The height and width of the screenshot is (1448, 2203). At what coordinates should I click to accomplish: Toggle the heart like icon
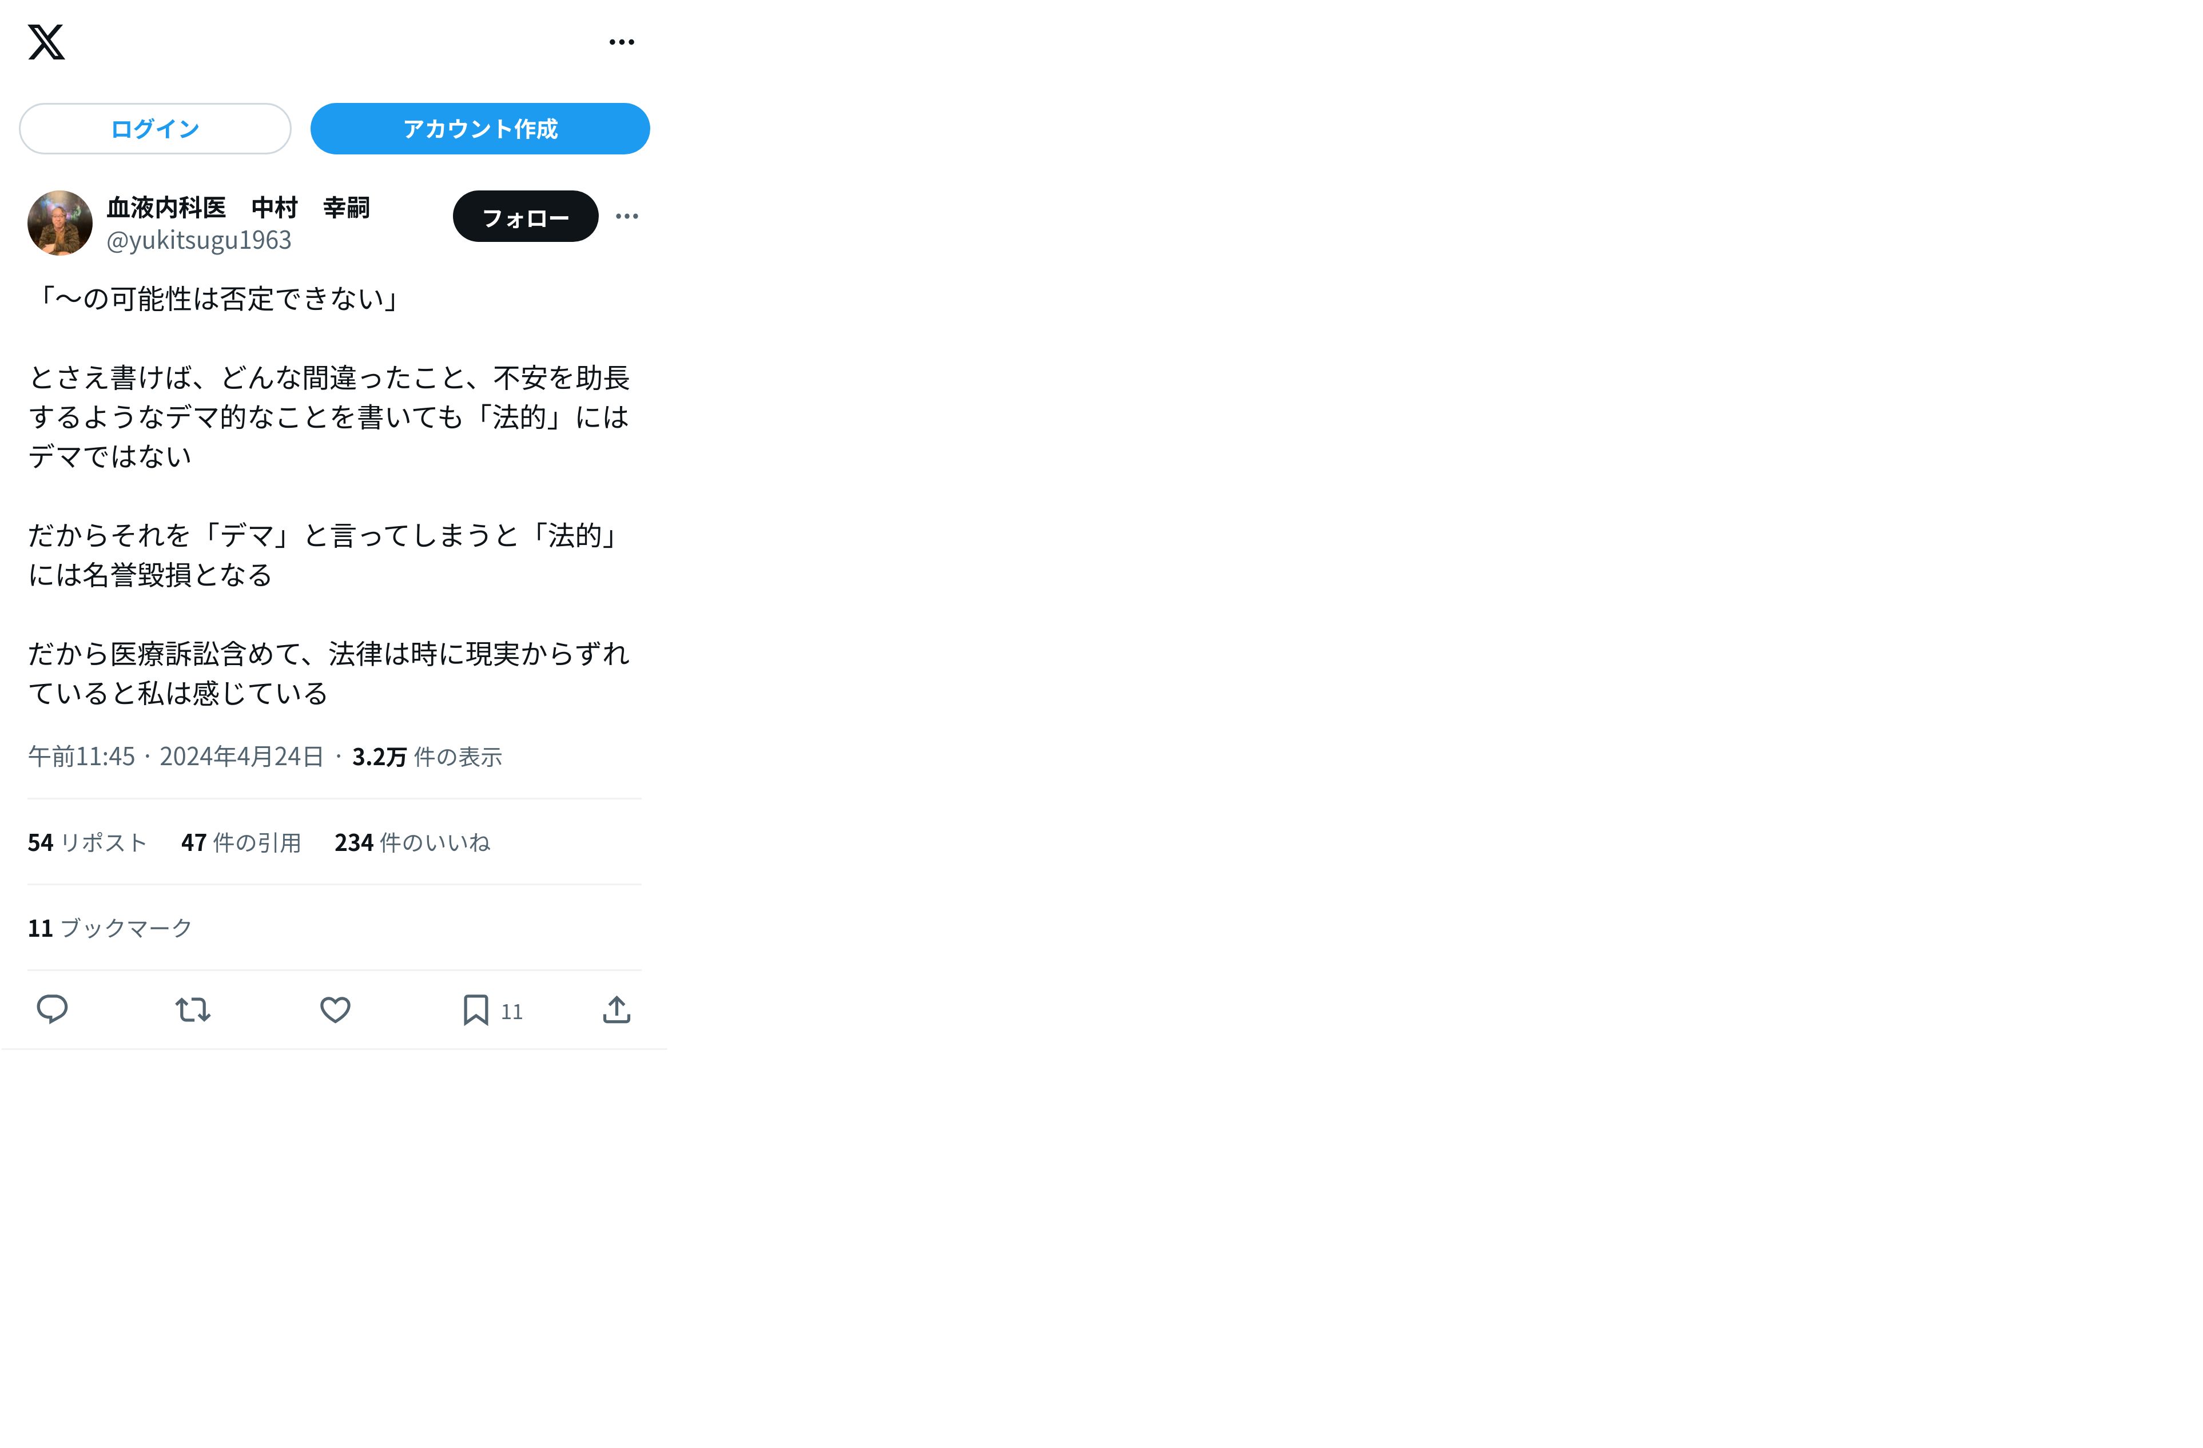(335, 1009)
